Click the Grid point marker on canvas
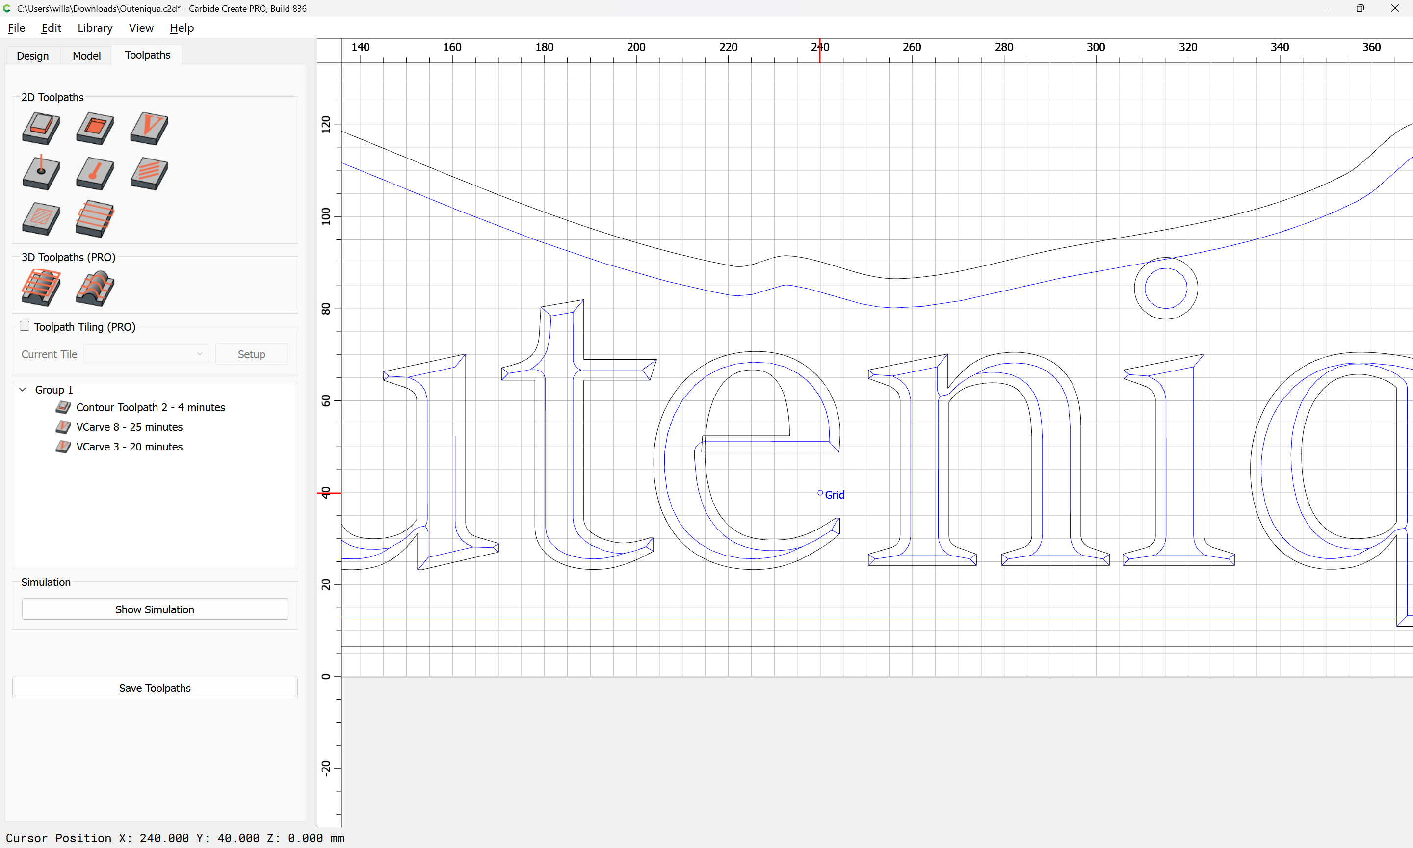The width and height of the screenshot is (1413, 848). pyautogui.click(x=820, y=493)
